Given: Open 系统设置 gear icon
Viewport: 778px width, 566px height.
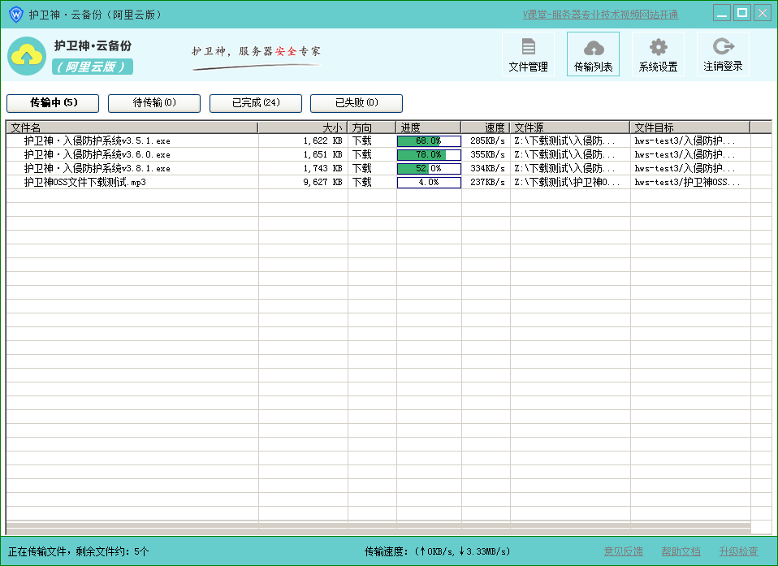Looking at the screenshot, I should coord(658,54).
